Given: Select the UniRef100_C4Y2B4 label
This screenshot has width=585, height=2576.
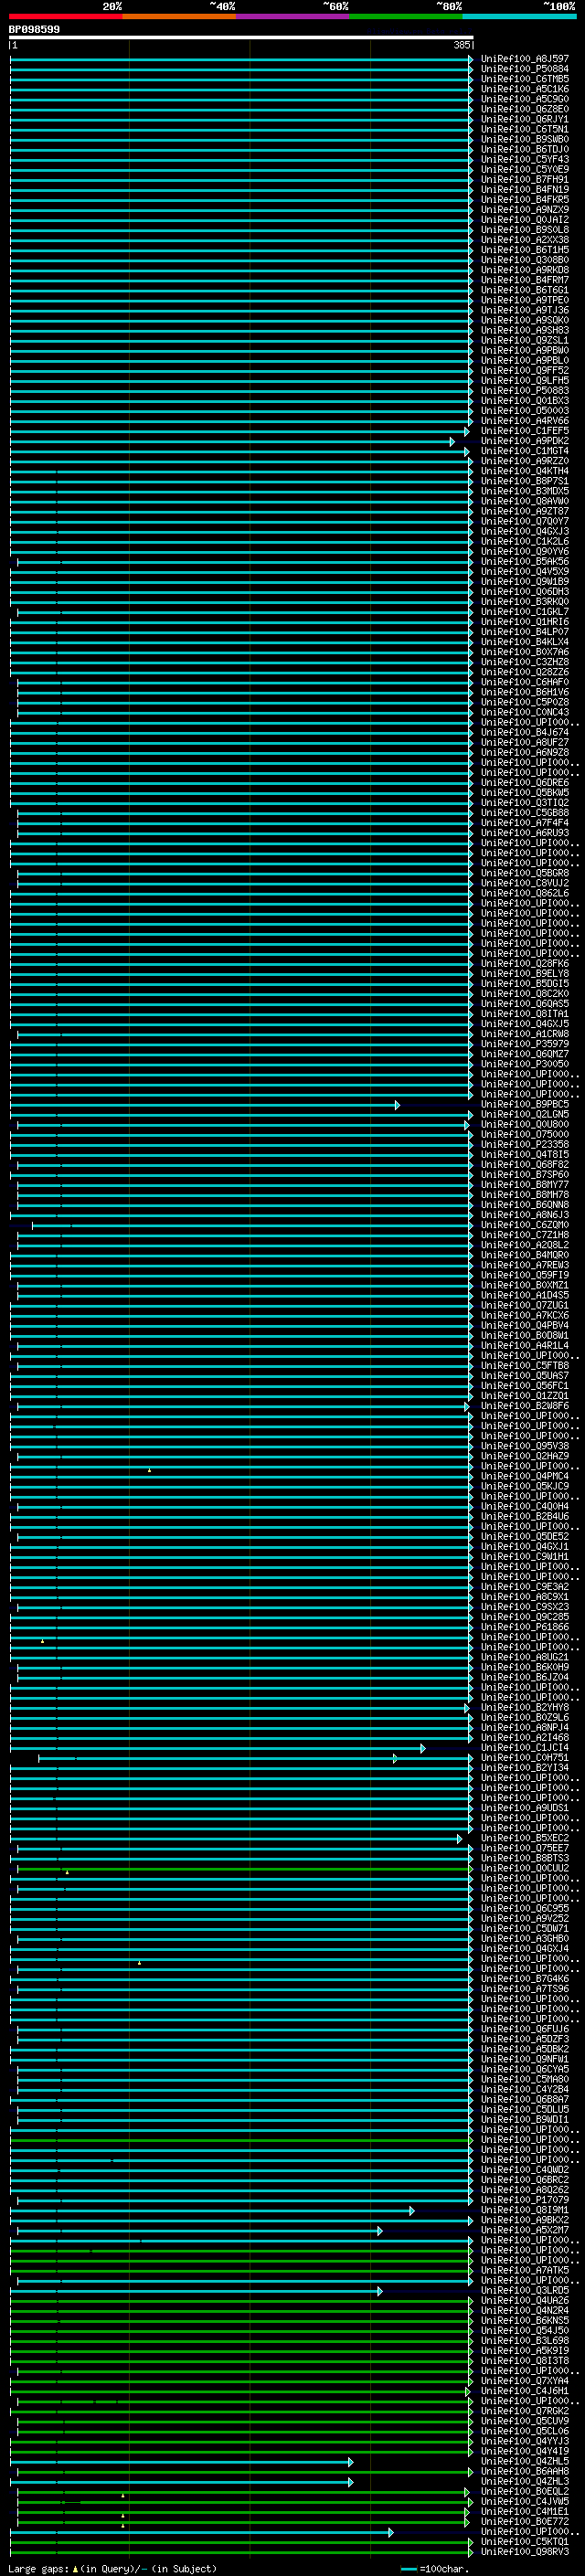Looking at the screenshot, I should (x=525, y=2090).
